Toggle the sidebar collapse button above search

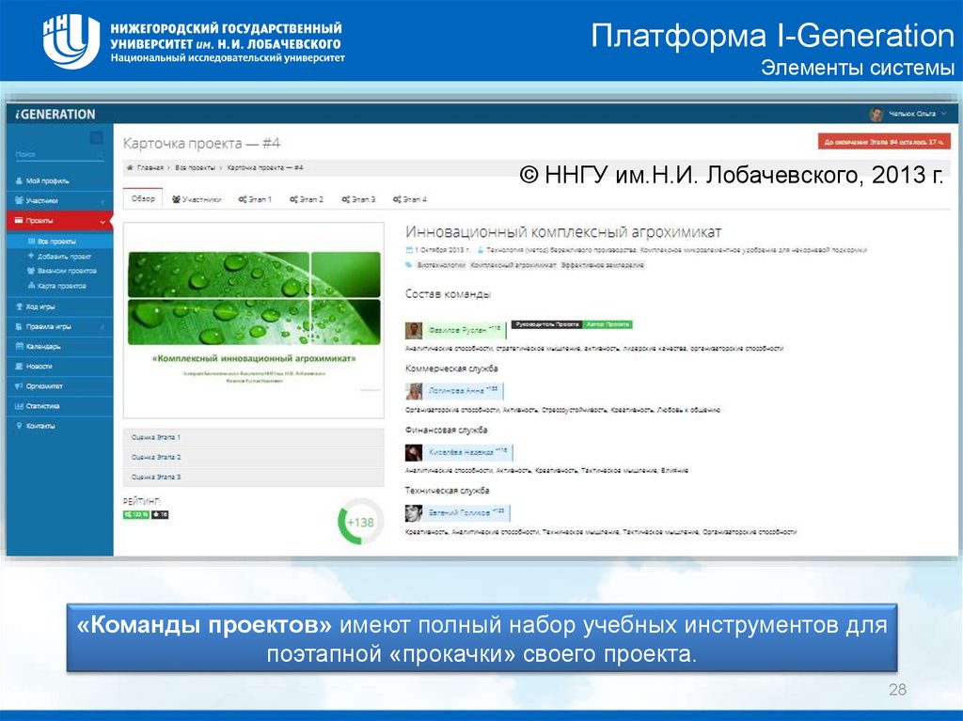pyautogui.click(x=96, y=138)
